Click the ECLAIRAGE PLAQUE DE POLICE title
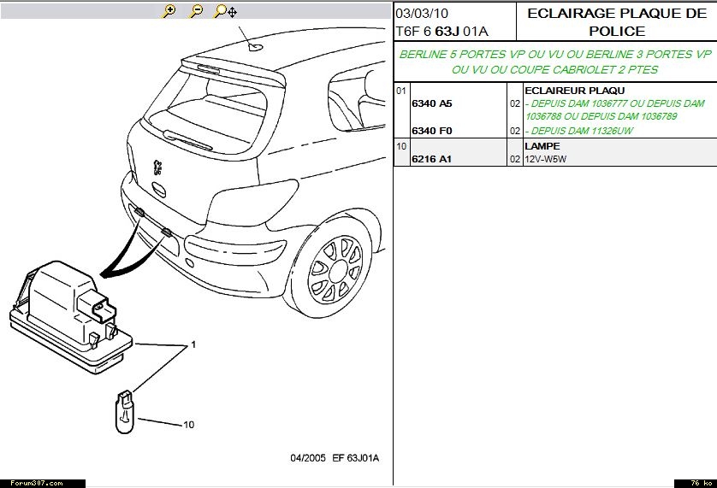The height and width of the screenshot is (488, 717). tap(616, 22)
